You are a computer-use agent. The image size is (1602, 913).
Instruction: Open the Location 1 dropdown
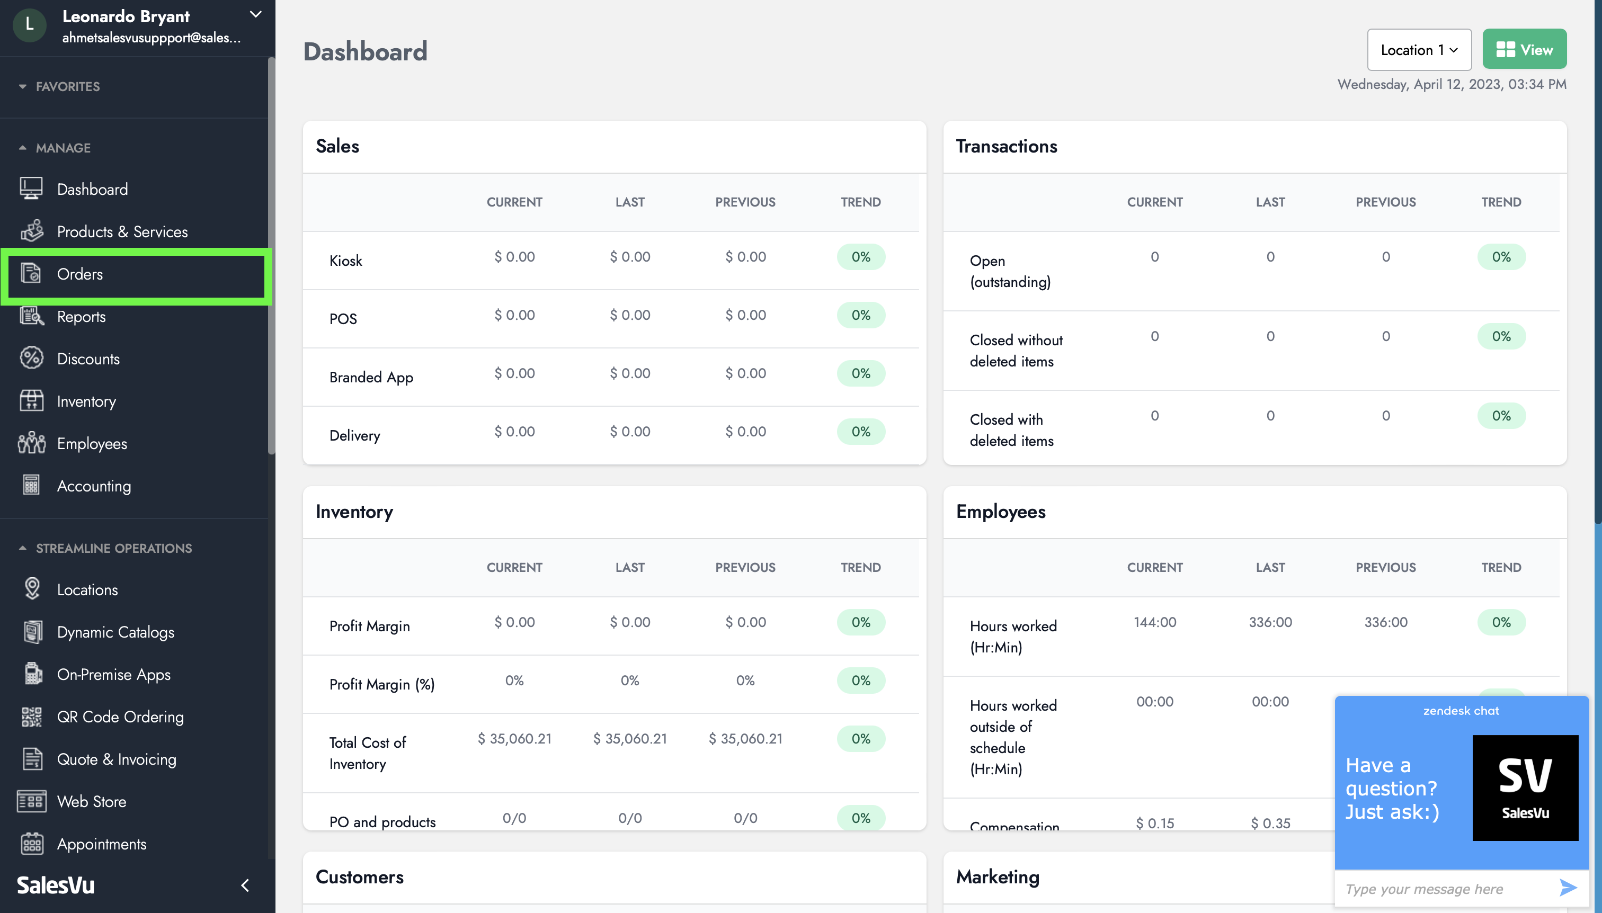click(1419, 50)
